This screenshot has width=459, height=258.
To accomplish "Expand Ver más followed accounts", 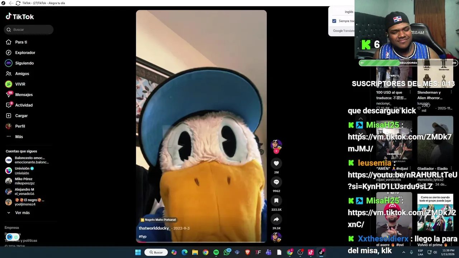I will pyautogui.click(x=22, y=213).
